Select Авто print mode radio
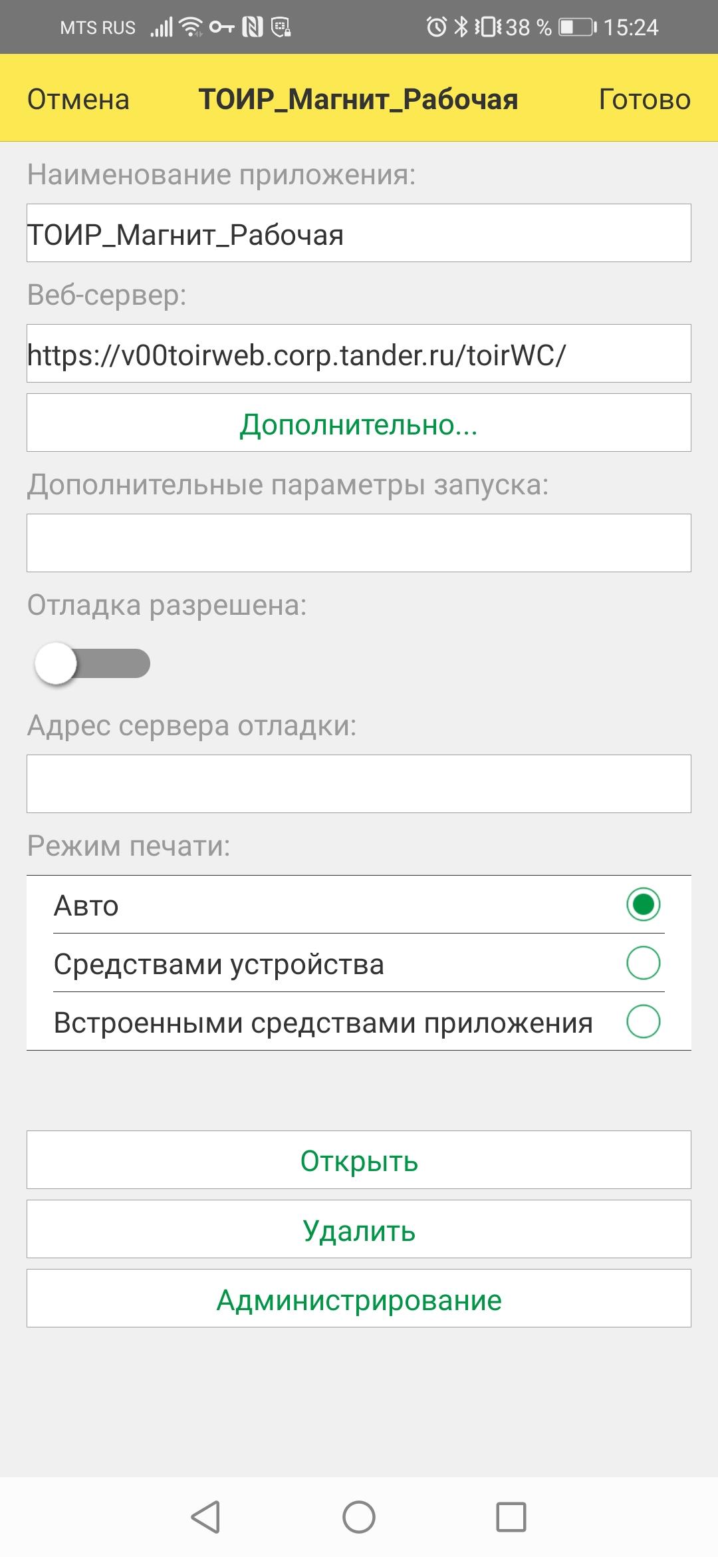This screenshot has height=1557, width=718. [x=359, y=905]
